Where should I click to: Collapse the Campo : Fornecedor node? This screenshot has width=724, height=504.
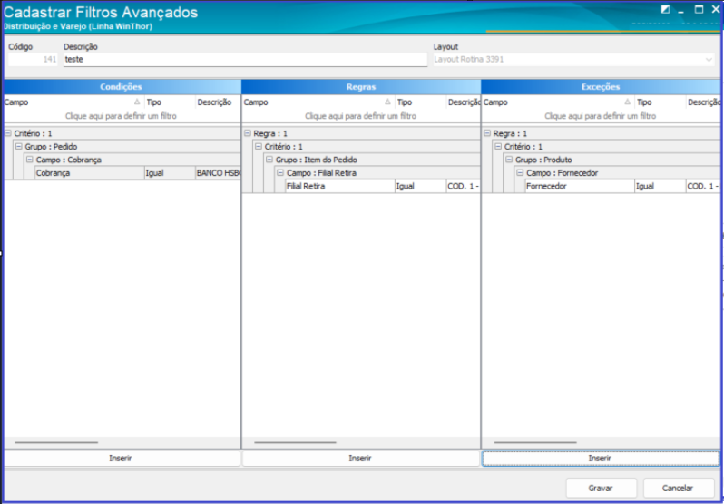point(520,172)
